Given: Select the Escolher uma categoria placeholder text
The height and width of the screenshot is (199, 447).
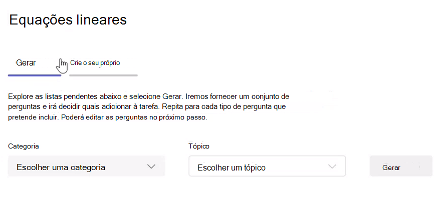Looking at the screenshot, I should click(61, 167).
